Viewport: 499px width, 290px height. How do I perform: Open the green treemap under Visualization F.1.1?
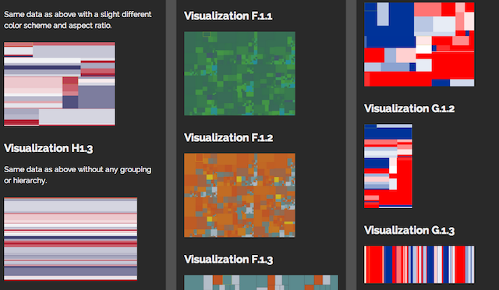[x=239, y=73]
